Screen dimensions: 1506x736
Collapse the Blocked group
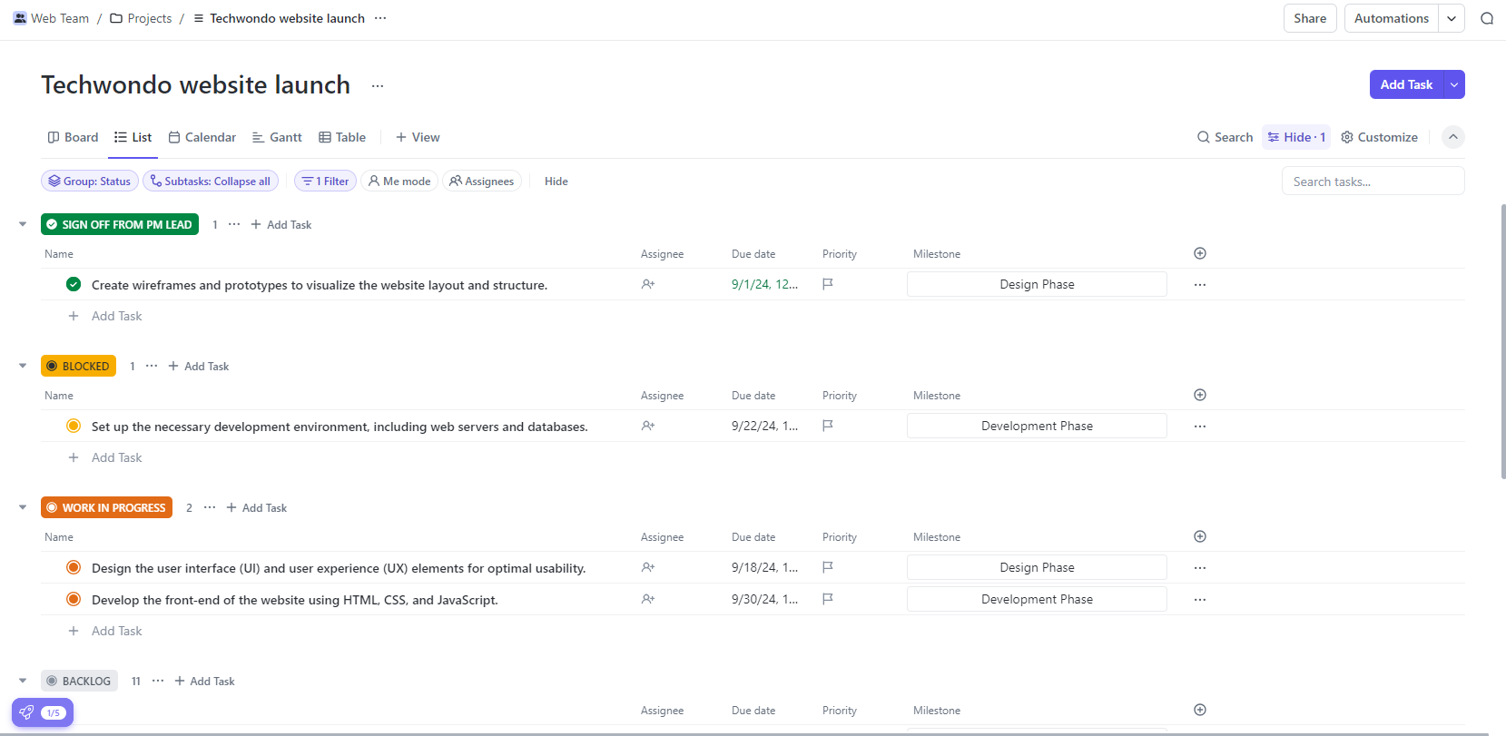pyautogui.click(x=23, y=366)
